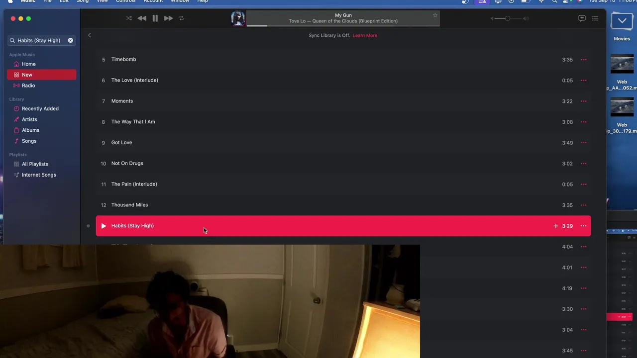Image resolution: width=637 pixels, height=358 pixels.
Task: Open Albums in the library
Action: (x=42, y=130)
